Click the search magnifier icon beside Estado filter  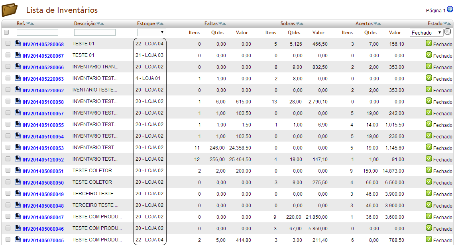pos(448,32)
